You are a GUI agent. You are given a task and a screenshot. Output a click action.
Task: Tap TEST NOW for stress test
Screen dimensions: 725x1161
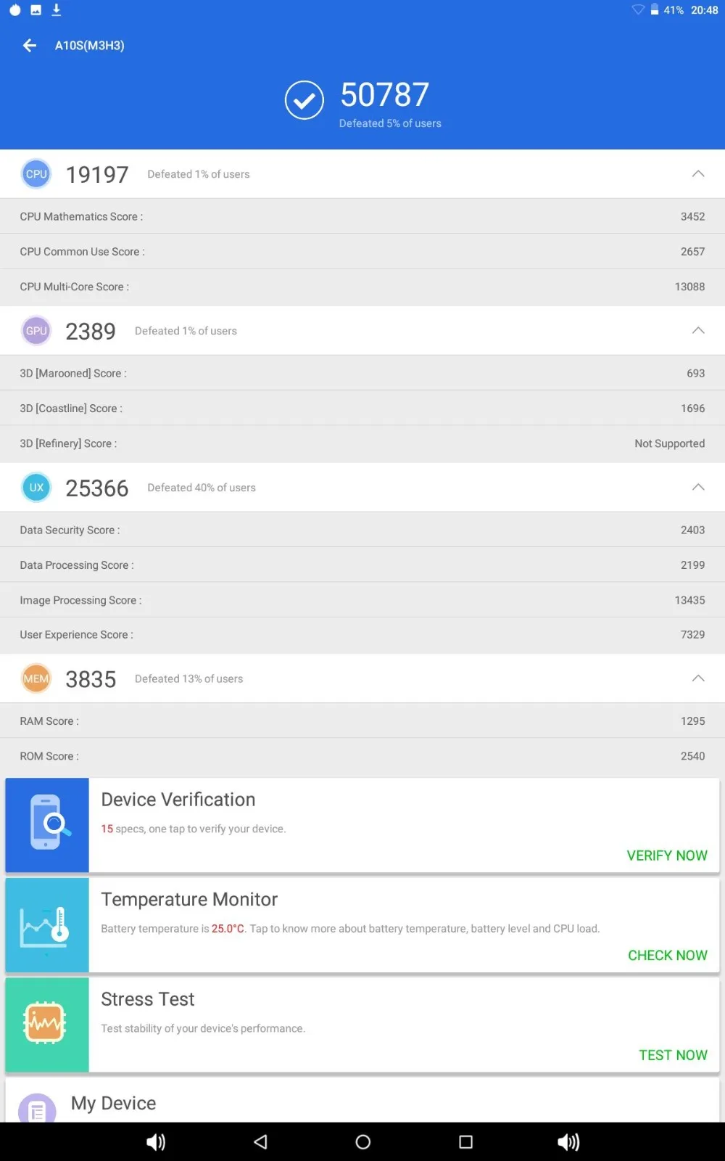tap(673, 1055)
